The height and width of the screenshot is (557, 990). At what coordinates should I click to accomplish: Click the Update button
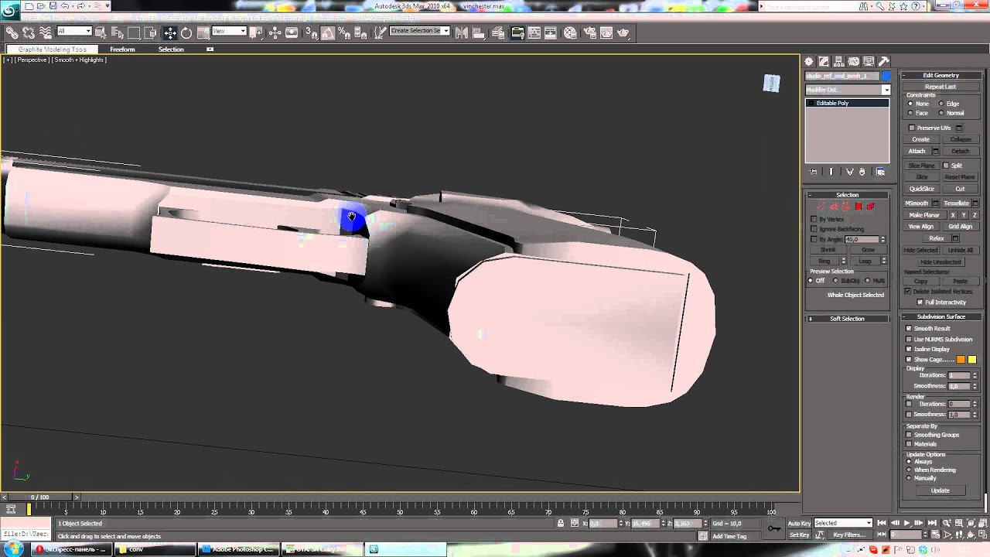(940, 490)
